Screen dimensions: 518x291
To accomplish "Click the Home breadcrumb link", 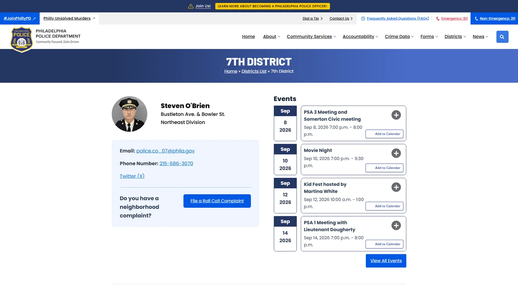I will tap(231, 71).
